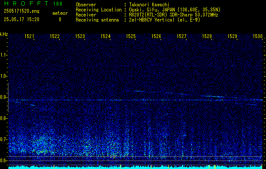Click the Receiving antenna label
Viewport: 266px width, 169px height.
click(x=97, y=20)
